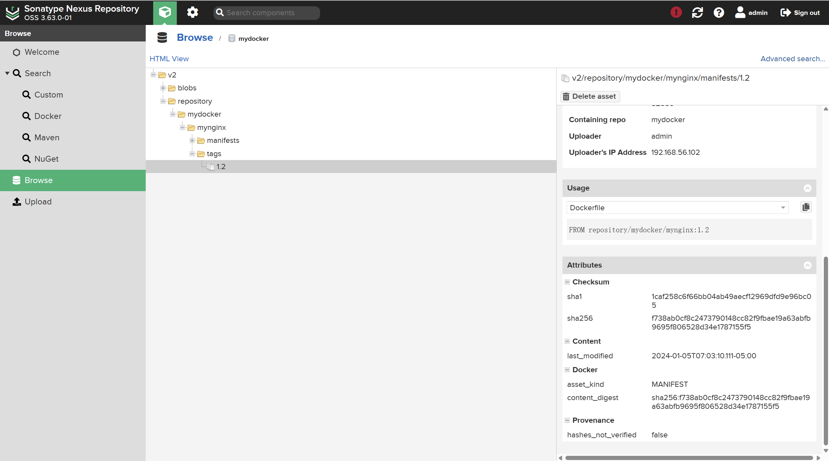829x461 pixels.
Task: Copy usage snippet to clipboard
Action: click(806, 207)
